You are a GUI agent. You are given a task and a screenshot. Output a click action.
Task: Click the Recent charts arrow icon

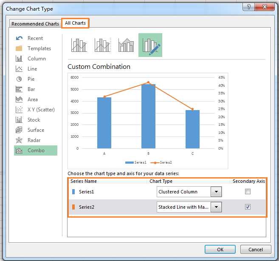click(19, 38)
